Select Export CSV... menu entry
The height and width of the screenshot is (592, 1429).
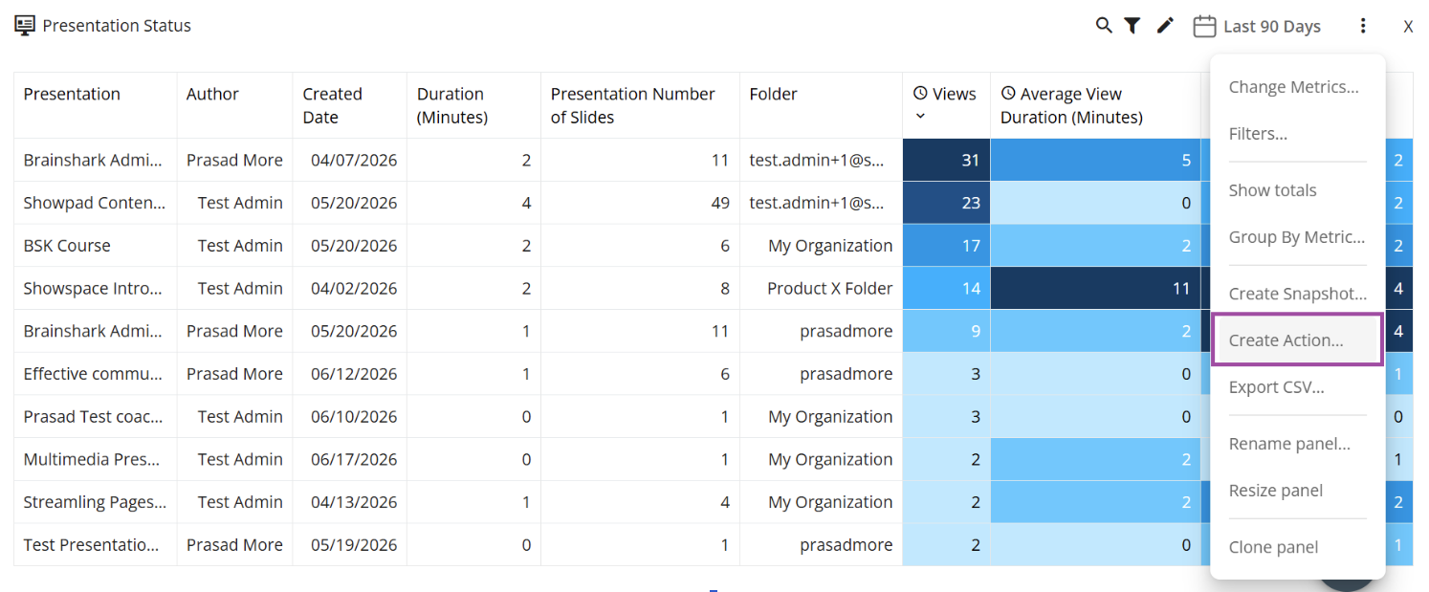[x=1276, y=387]
